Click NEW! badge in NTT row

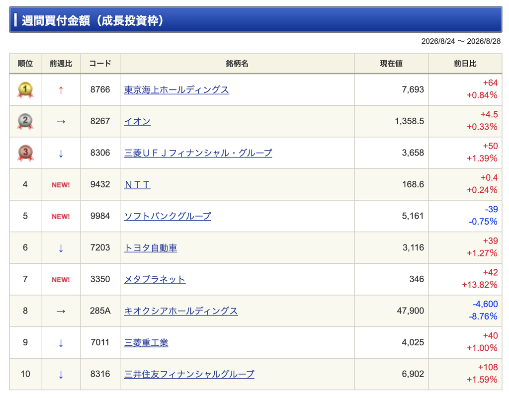pyautogui.click(x=61, y=185)
